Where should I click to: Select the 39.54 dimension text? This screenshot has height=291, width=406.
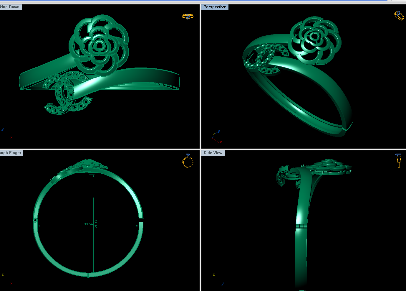coord(88,224)
